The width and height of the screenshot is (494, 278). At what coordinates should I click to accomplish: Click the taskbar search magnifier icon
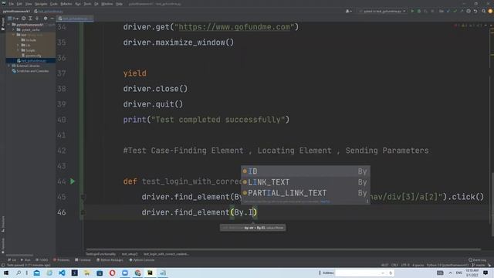(x=19, y=273)
